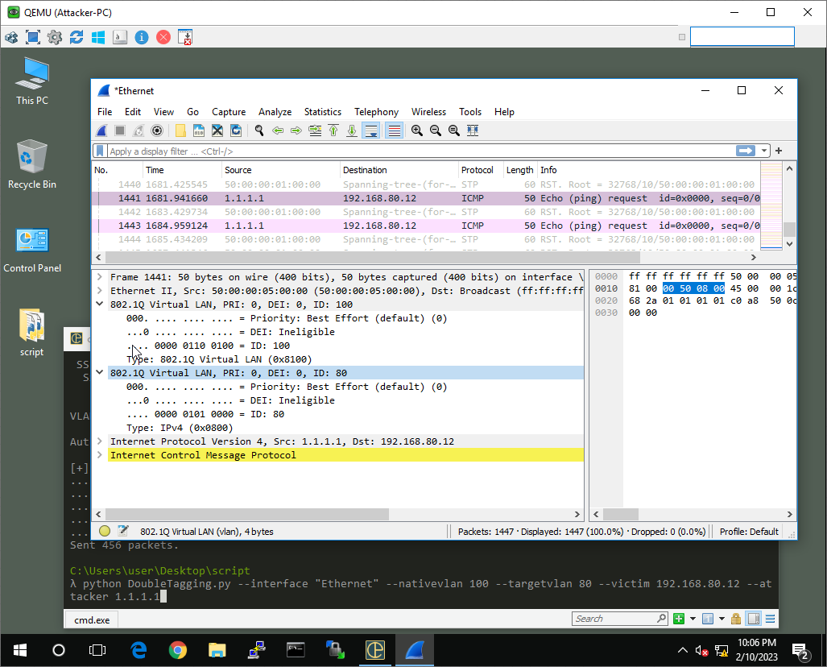This screenshot has width=827, height=667.
Task: Toggle the display filter bookmark button
Action: (x=100, y=151)
